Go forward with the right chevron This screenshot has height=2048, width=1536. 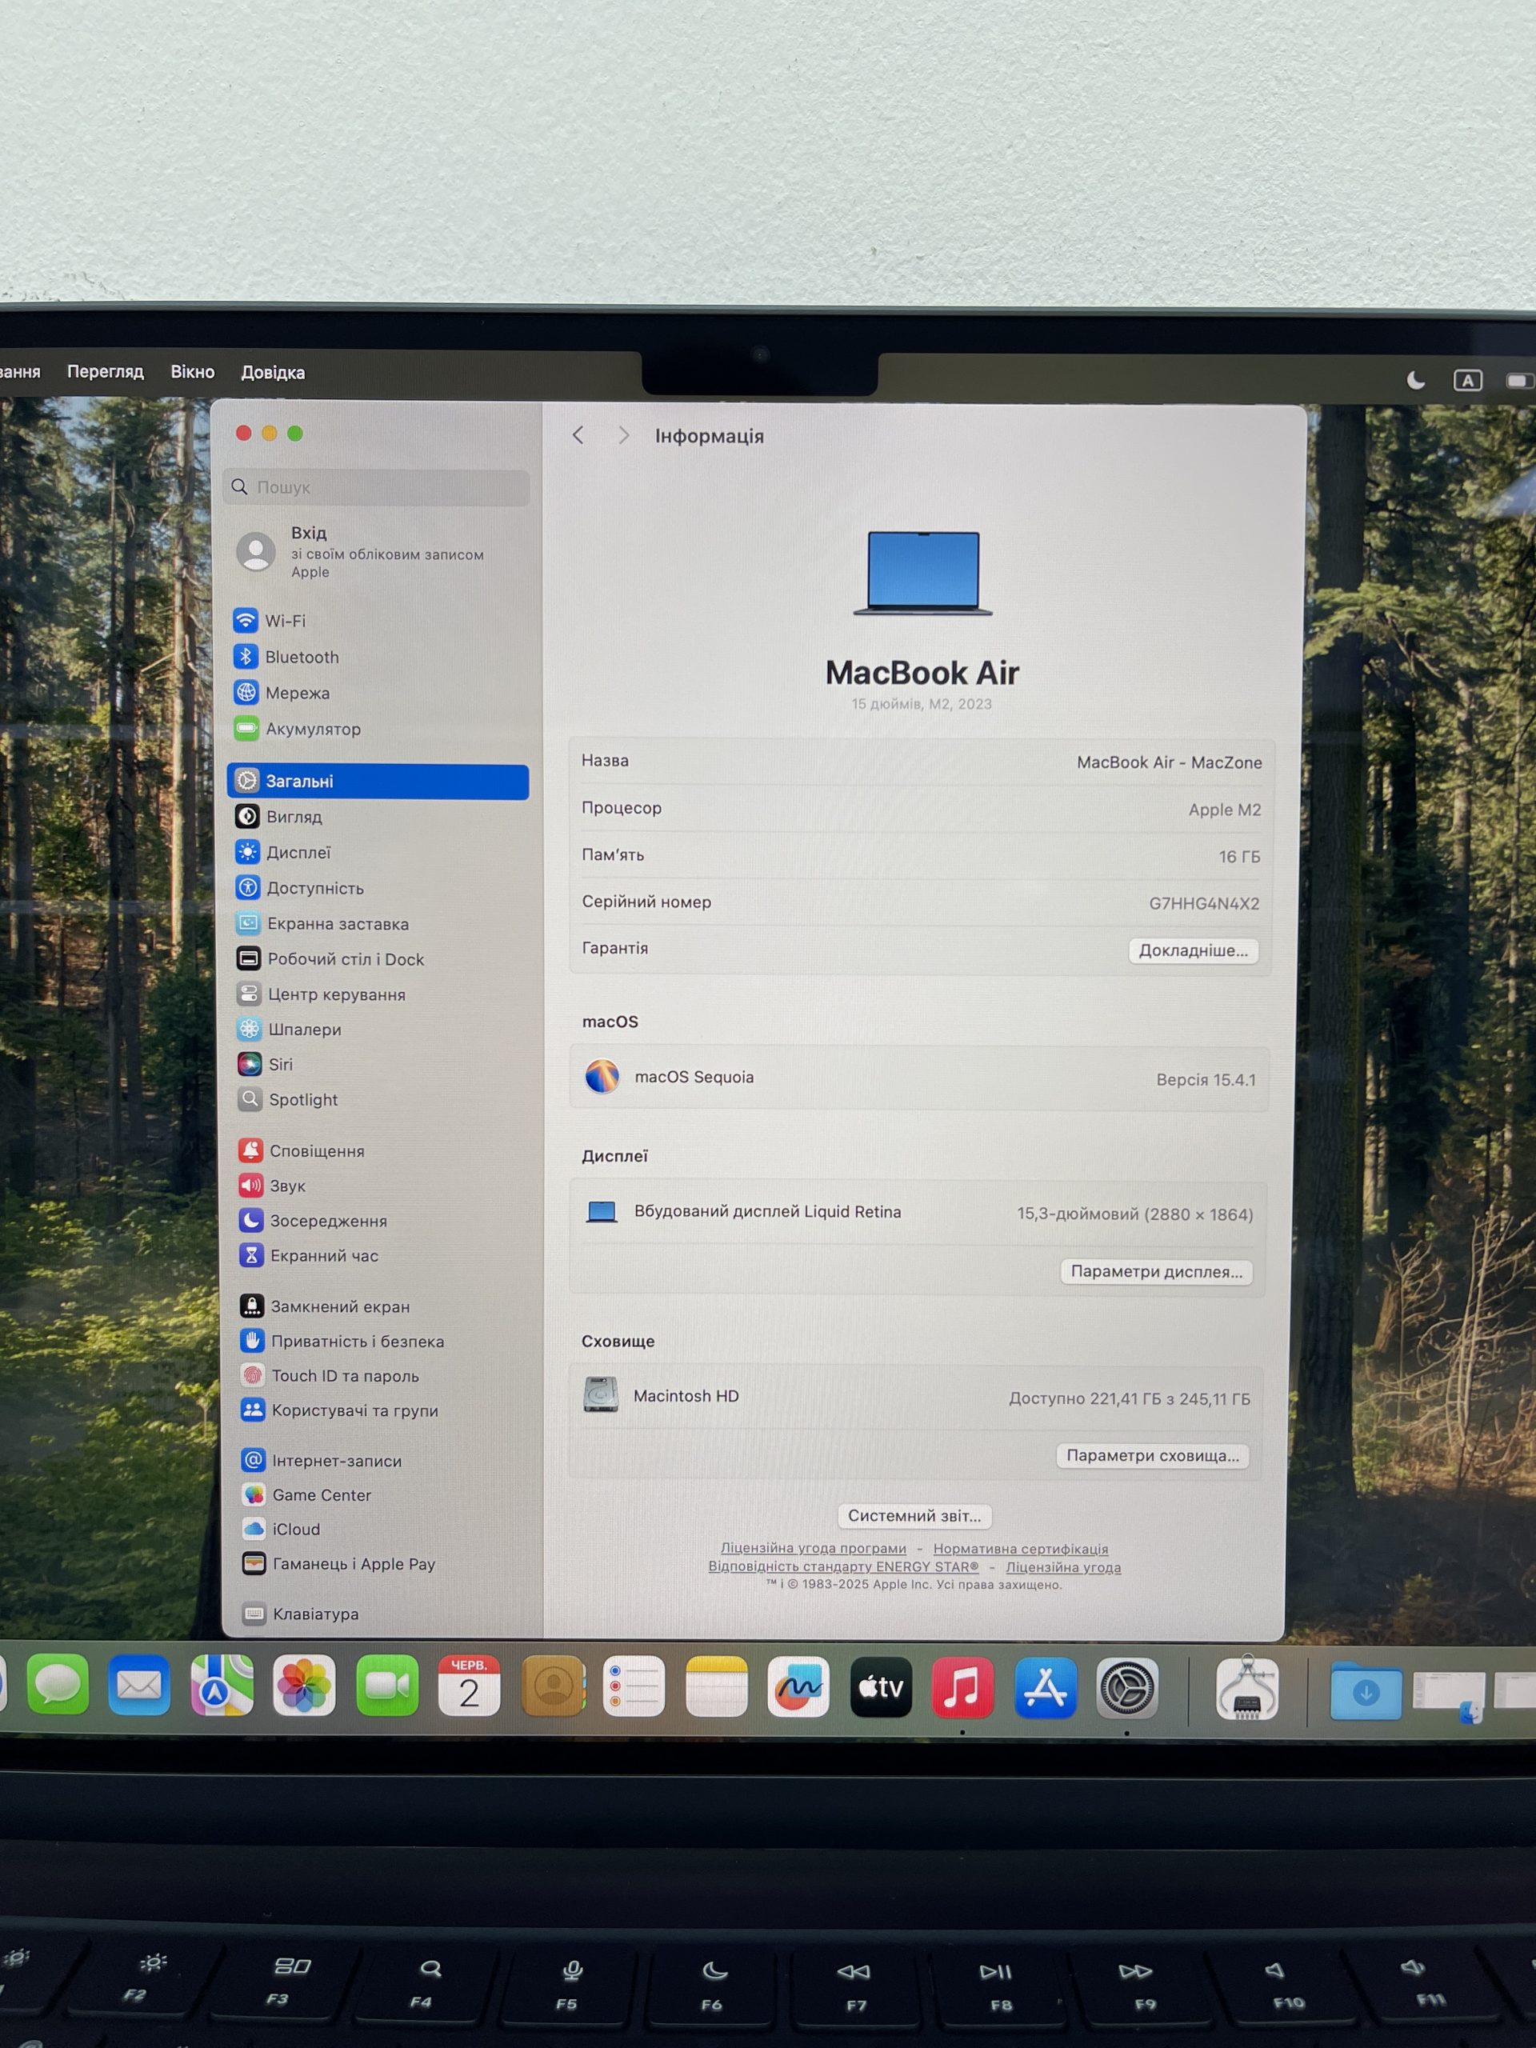click(624, 435)
